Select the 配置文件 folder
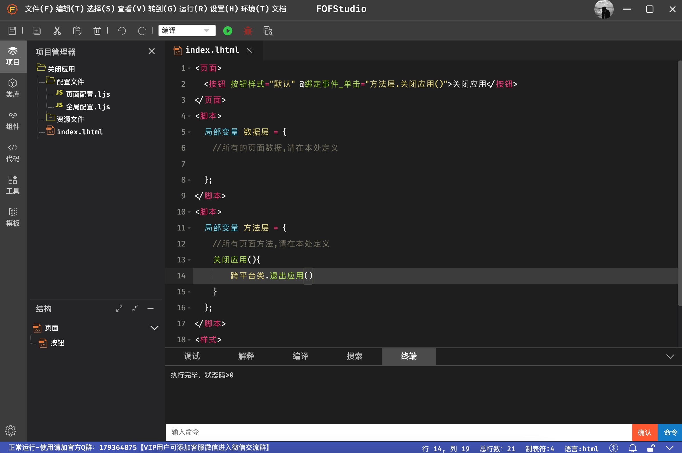 point(70,82)
